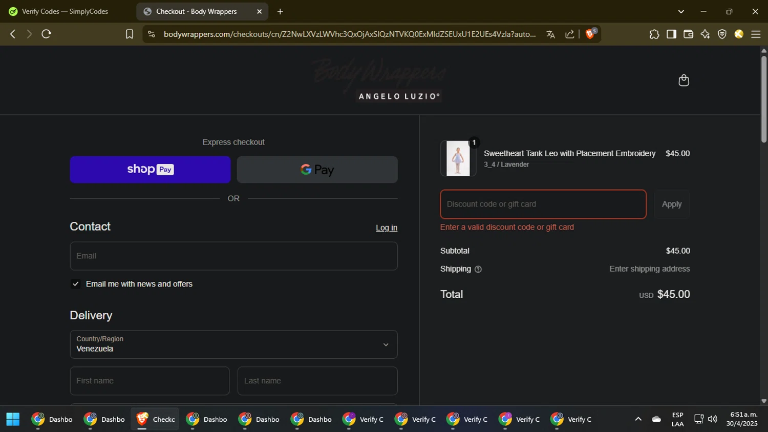Pay with the Shop Pay button
Screen dimensions: 768x432
(x=151, y=170)
